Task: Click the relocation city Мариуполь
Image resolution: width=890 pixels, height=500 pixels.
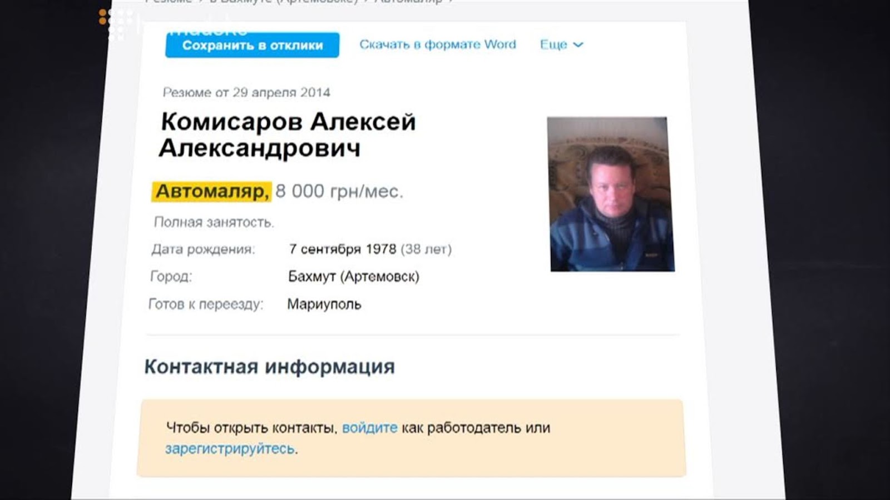Action: tap(324, 304)
